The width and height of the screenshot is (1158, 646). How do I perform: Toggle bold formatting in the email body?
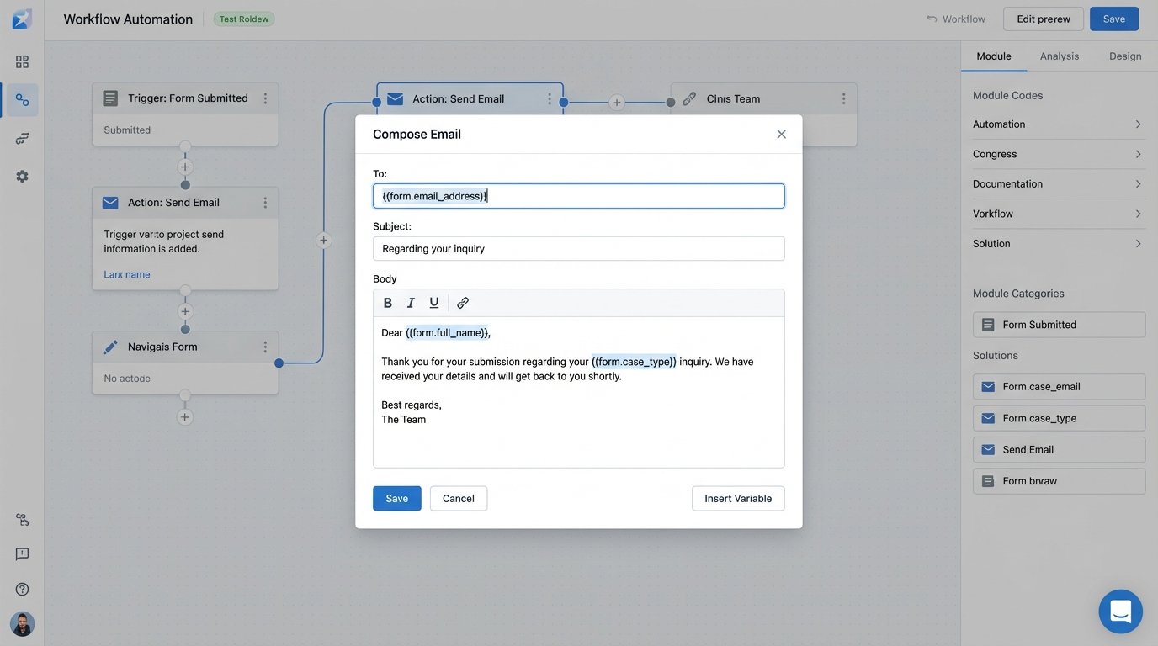388,302
